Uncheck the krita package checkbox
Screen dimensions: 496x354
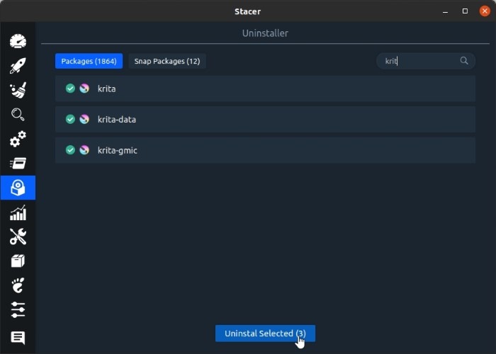[x=70, y=88]
